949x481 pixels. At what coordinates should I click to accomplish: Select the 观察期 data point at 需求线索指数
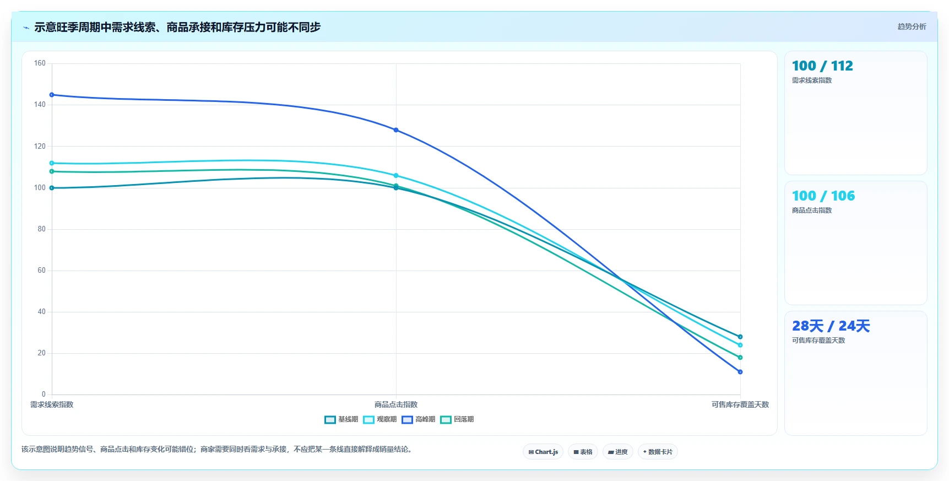pos(52,163)
